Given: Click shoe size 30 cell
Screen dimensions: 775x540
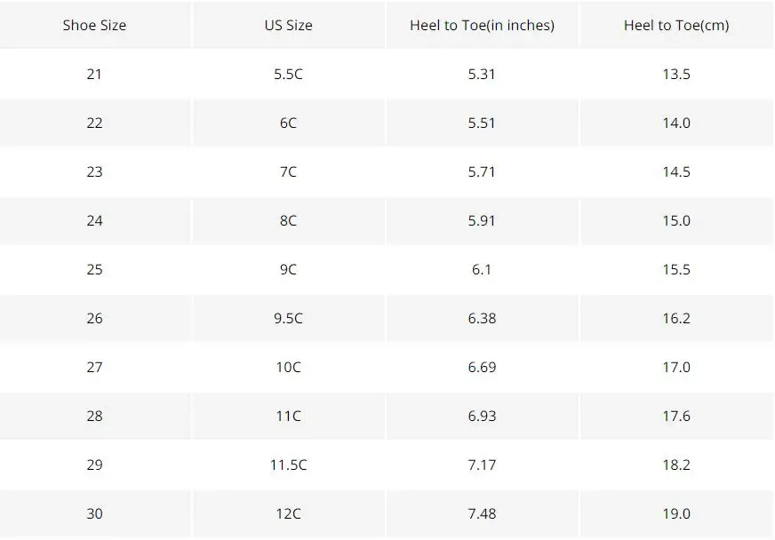Looking at the screenshot, I should tap(94, 514).
